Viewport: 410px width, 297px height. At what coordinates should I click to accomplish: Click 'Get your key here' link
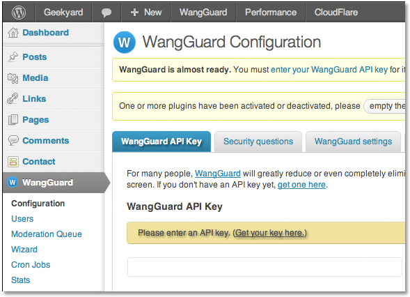click(269, 233)
